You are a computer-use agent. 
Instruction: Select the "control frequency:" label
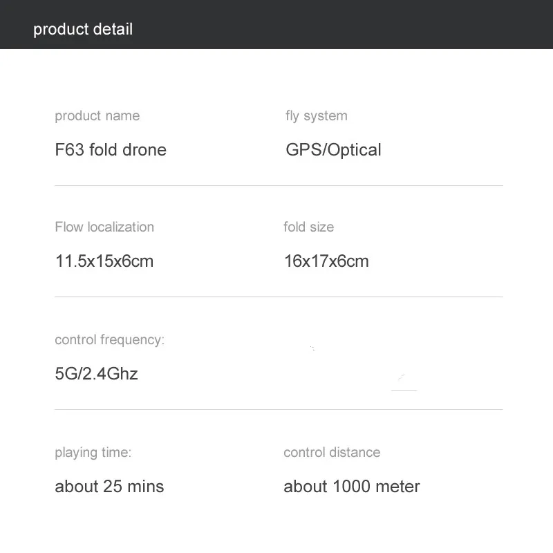tap(110, 339)
